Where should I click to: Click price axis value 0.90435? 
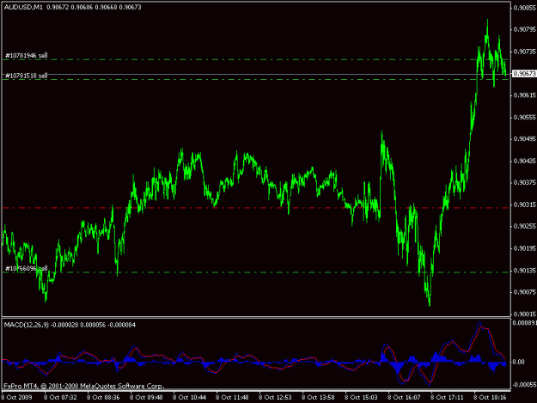(x=525, y=161)
